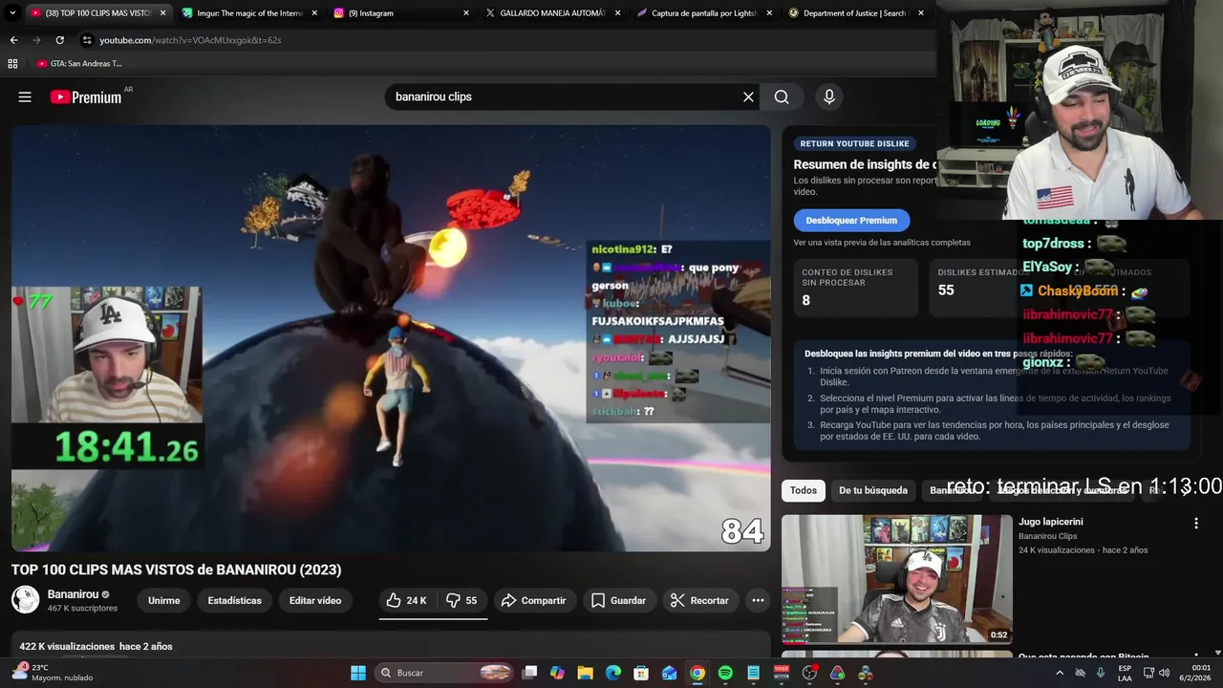Click the Windows taskbar Buscar search box
The height and width of the screenshot is (688, 1223).
pyautogui.click(x=444, y=673)
